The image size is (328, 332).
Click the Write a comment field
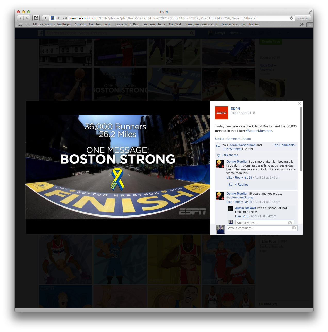[x=262, y=228]
